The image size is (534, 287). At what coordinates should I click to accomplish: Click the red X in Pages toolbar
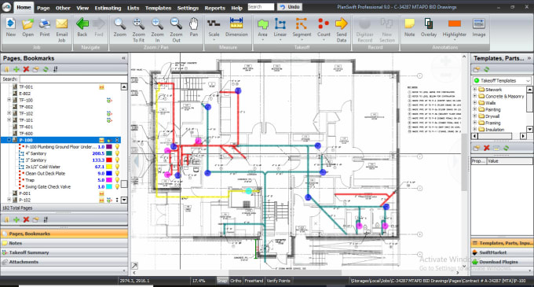point(26,69)
